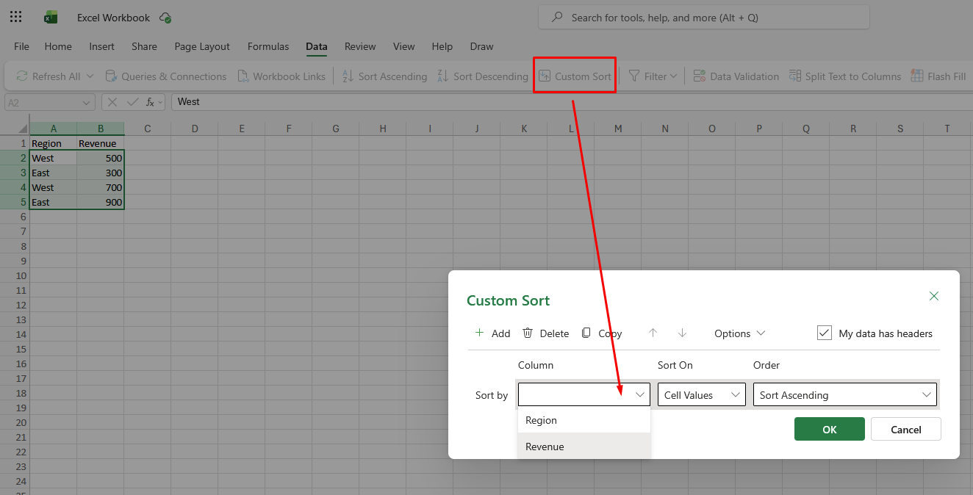The height and width of the screenshot is (495, 973).
Task: Select the cell with value 700
Action: pos(100,187)
